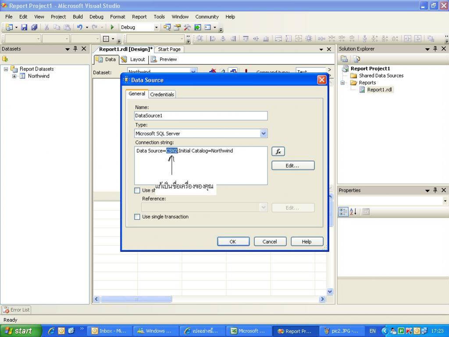Open the File menu
Screen dimensions: 449x337
[9, 17]
